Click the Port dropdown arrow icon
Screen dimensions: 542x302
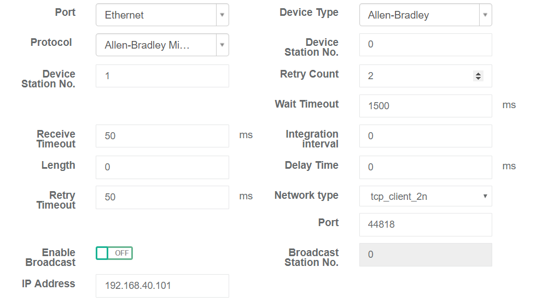(x=222, y=15)
